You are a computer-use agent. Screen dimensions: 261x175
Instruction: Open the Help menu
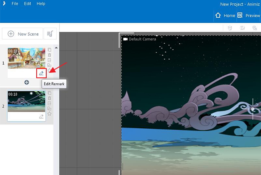[x=41, y=3]
